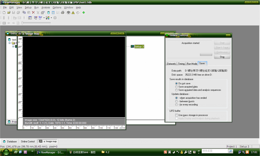Click the acquisition progress bar
The width and height of the screenshot is (260, 156).
206,55
